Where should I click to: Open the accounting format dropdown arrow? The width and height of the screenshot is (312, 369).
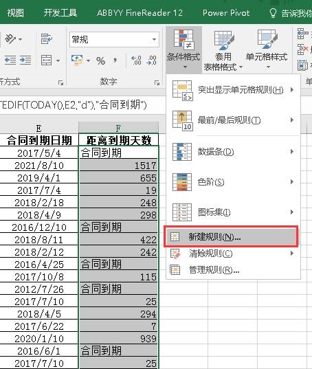pos(88,60)
